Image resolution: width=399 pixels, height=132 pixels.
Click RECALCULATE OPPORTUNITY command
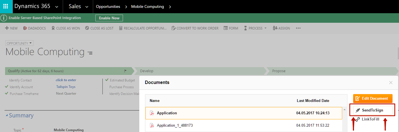[143, 28]
